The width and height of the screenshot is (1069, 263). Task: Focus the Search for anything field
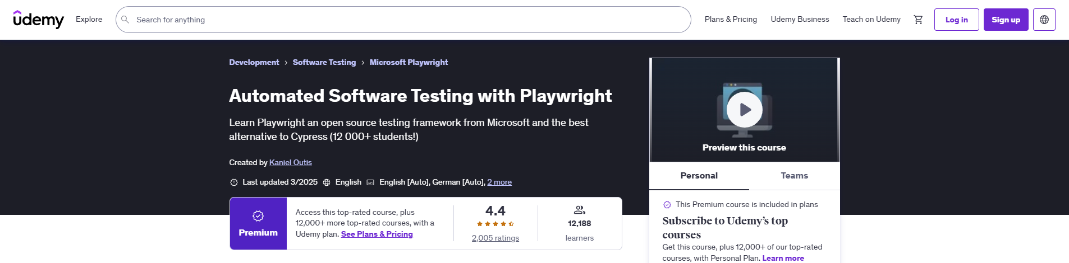[403, 20]
